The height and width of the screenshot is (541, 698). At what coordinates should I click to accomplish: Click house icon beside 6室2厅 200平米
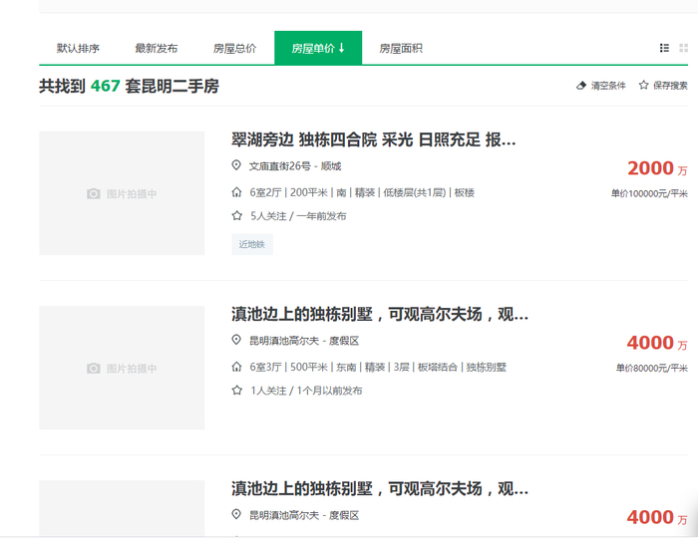[236, 191]
